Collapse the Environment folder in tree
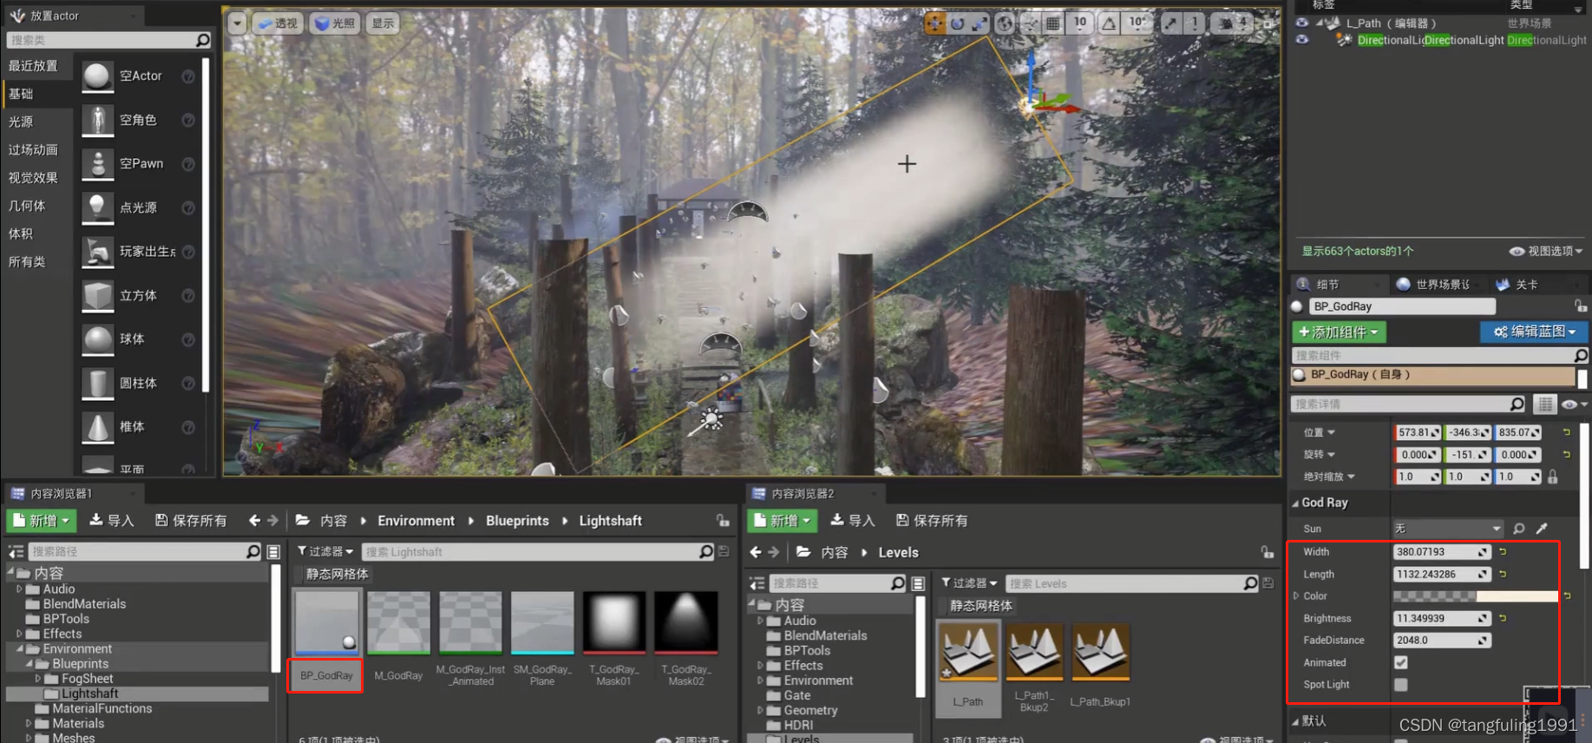This screenshot has width=1592, height=743. 19,649
